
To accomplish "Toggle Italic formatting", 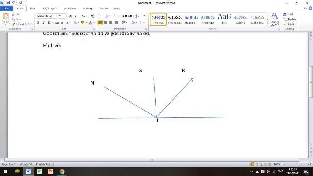I will [43, 23].
